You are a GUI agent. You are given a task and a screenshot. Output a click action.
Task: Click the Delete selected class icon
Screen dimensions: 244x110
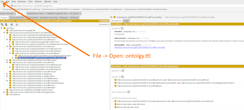(x=11, y=25)
